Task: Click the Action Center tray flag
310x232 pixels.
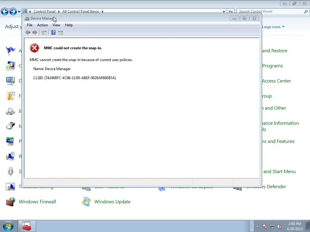Action: [x=265, y=226]
